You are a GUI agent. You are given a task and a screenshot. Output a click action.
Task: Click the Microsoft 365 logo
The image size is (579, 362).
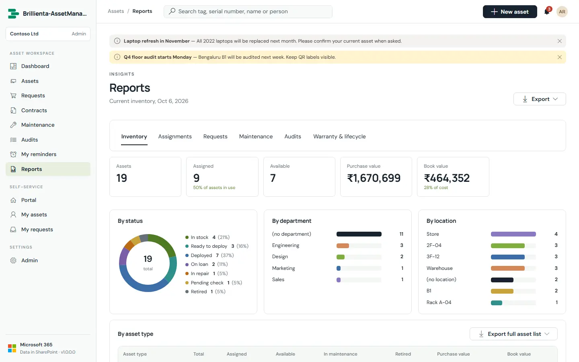(x=12, y=348)
